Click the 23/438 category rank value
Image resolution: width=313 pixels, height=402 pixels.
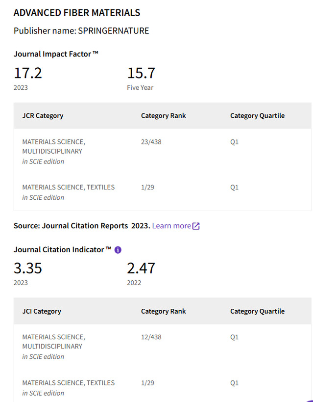tap(151, 142)
